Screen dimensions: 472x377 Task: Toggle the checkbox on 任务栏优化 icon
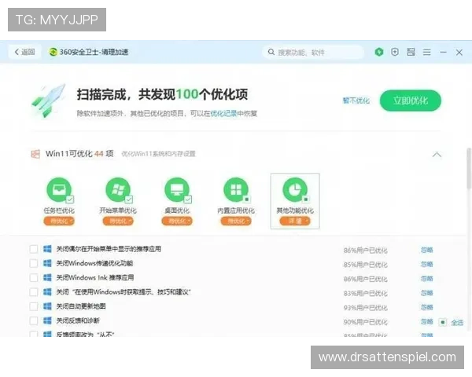[x=70, y=199]
